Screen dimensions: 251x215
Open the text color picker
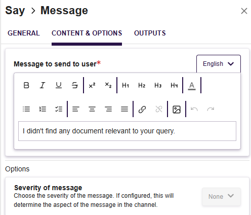192,86
